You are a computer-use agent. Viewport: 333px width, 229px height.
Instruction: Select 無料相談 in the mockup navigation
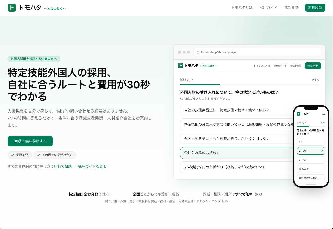tap(296, 66)
